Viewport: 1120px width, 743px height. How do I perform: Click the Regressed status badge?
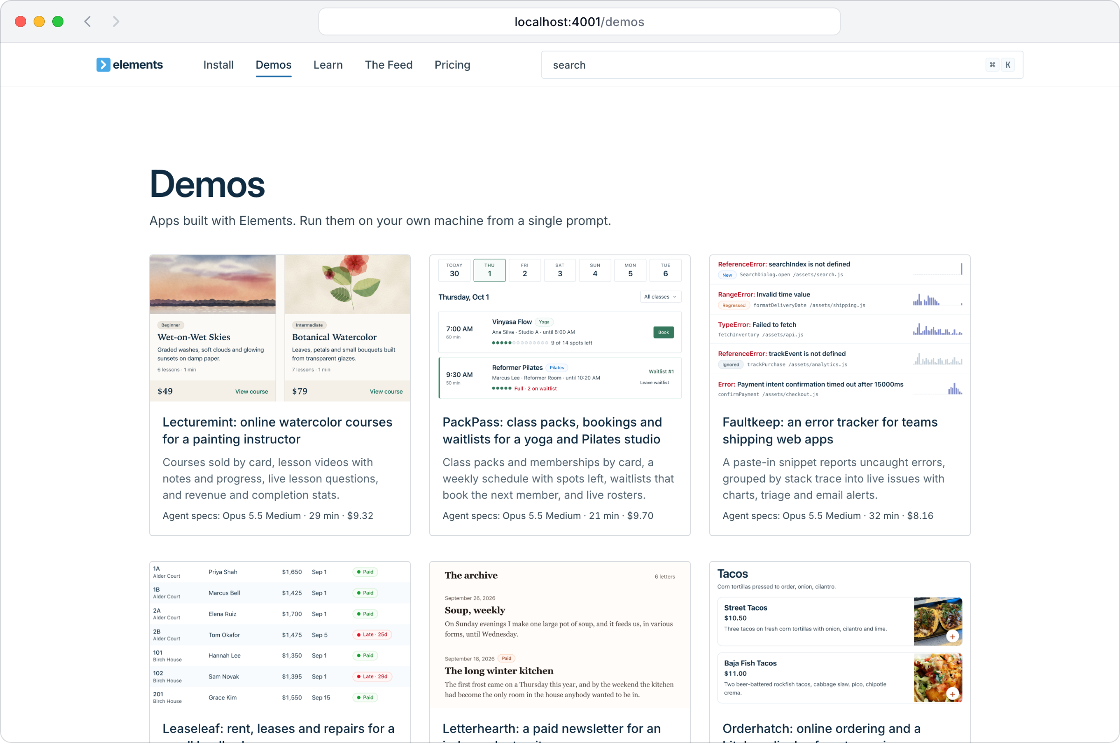(x=734, y=305)
